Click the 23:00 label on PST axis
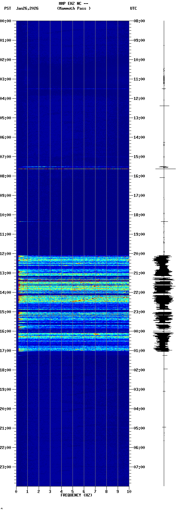 [5, 467]
